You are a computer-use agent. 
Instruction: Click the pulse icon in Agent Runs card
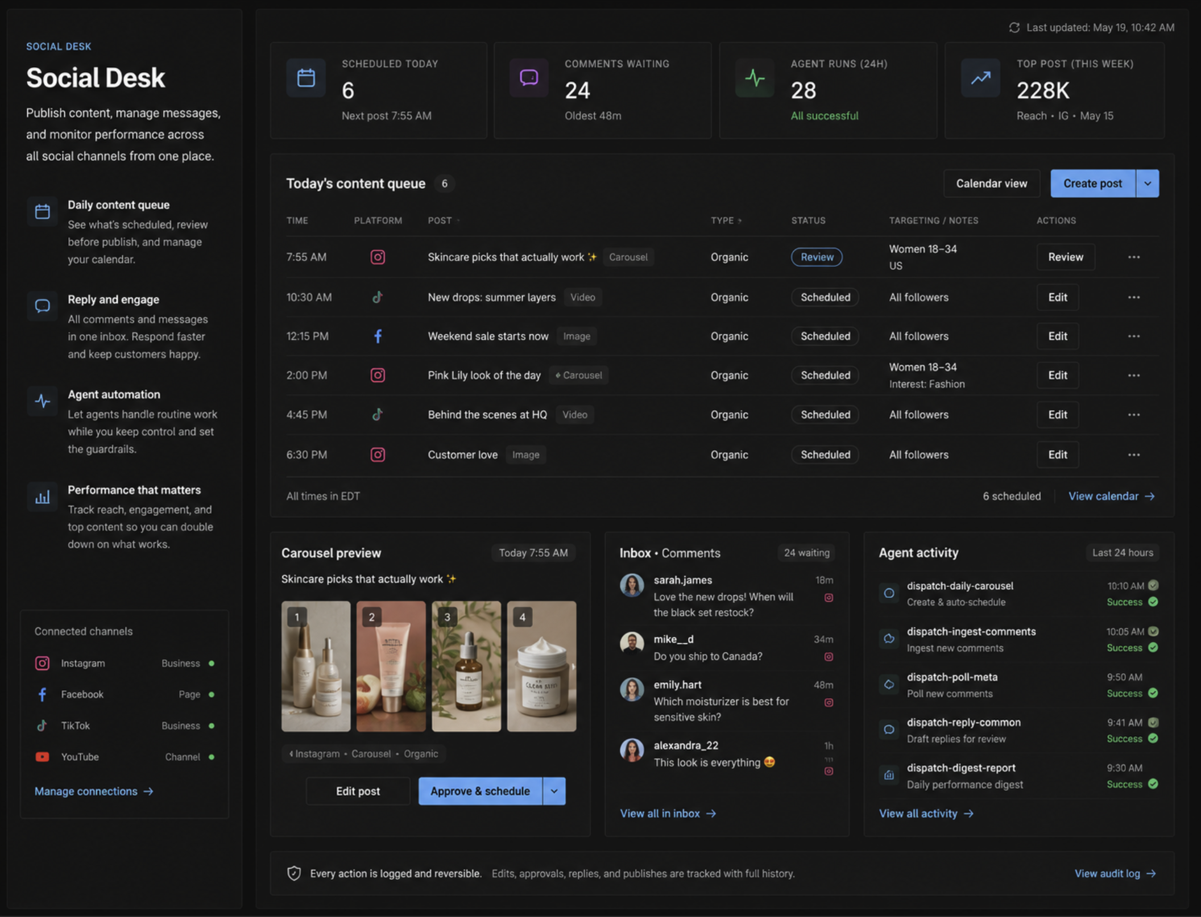click(x=755, y=78)
